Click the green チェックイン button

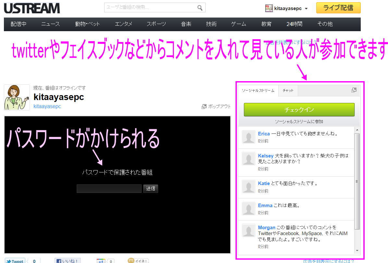299,110
